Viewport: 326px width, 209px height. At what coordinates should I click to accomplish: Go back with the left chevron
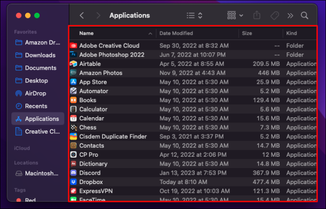click(82, 16)
